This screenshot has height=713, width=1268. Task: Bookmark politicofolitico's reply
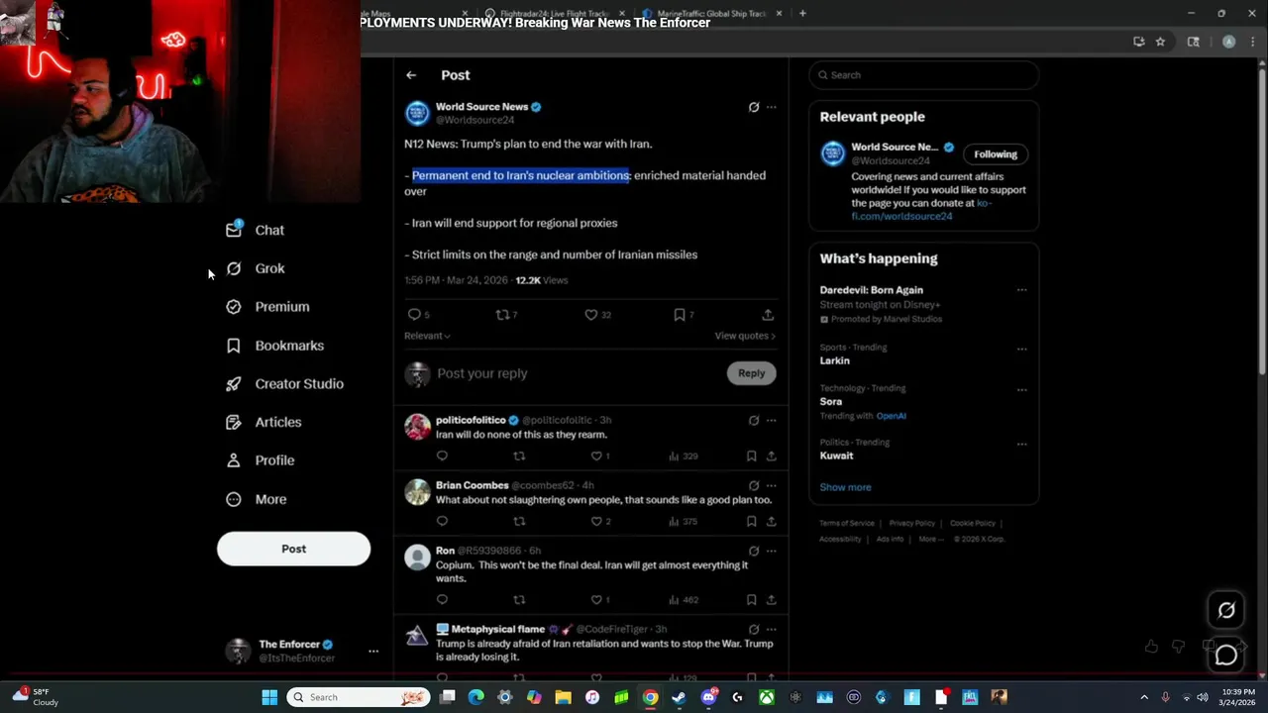[752, 457]
